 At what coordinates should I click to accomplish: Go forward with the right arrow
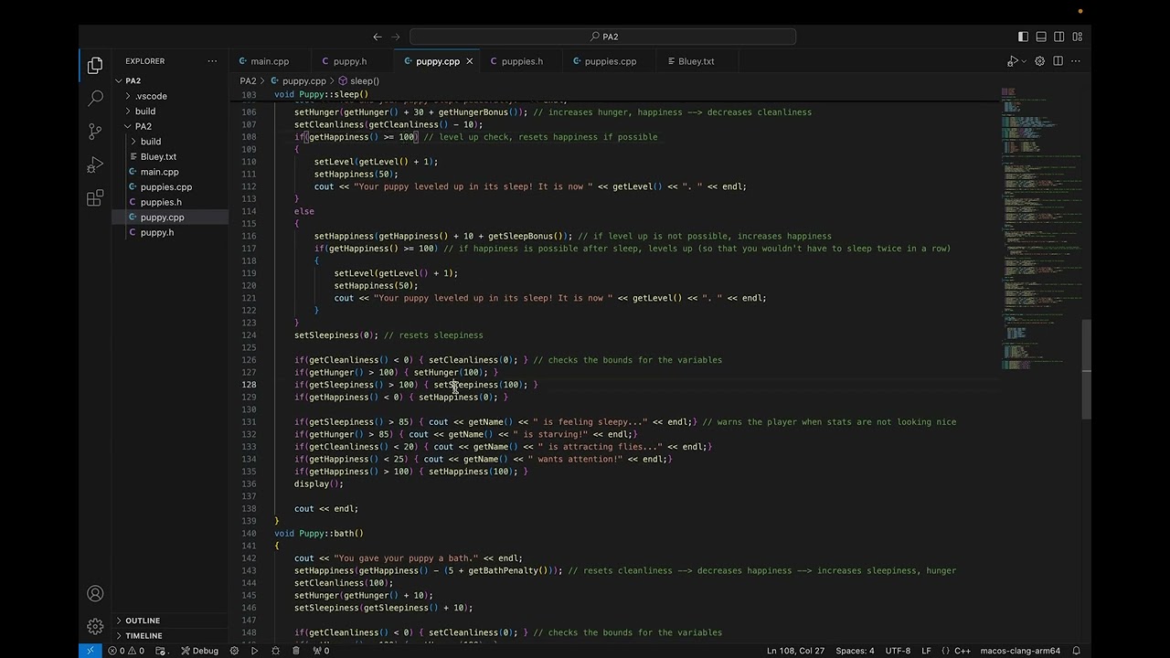click(396, 37)
